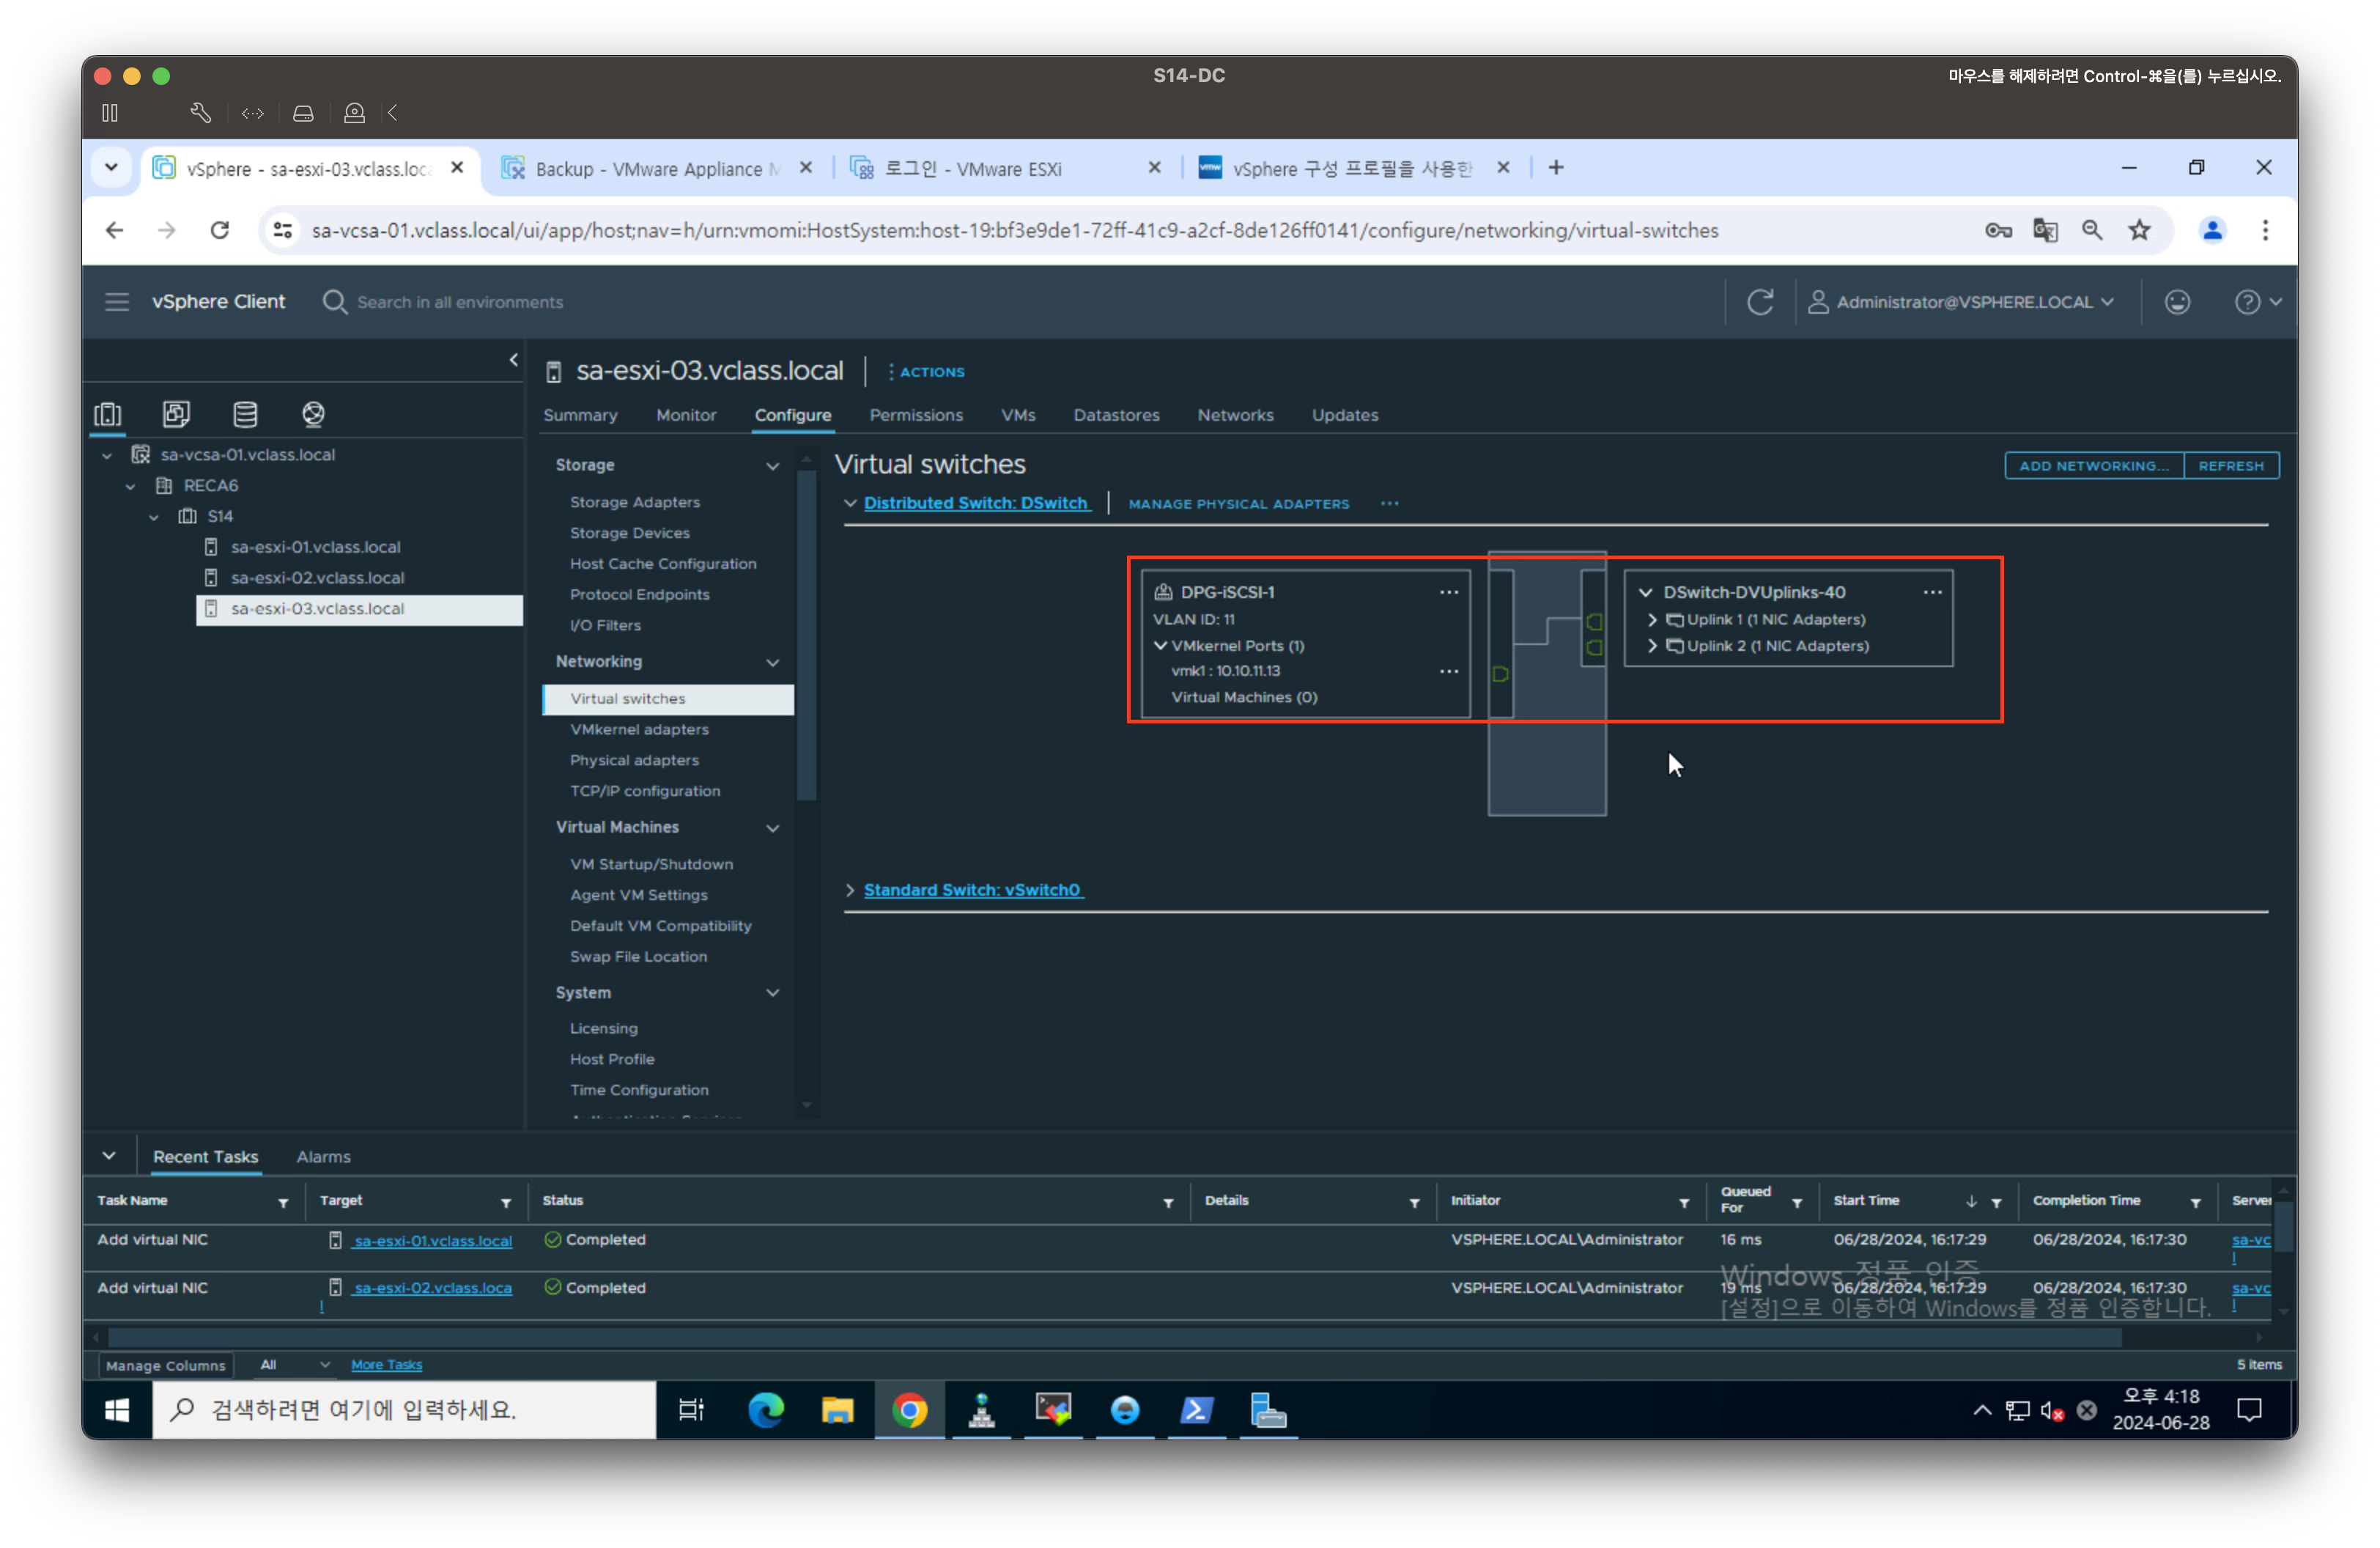Expand Uplink 1 NIC adapters
Viewport: 2380px width, 1548px height.
pos(1652,620)
